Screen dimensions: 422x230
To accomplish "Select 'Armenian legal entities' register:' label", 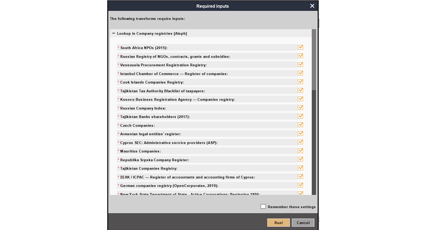I will tap(151, 134).
